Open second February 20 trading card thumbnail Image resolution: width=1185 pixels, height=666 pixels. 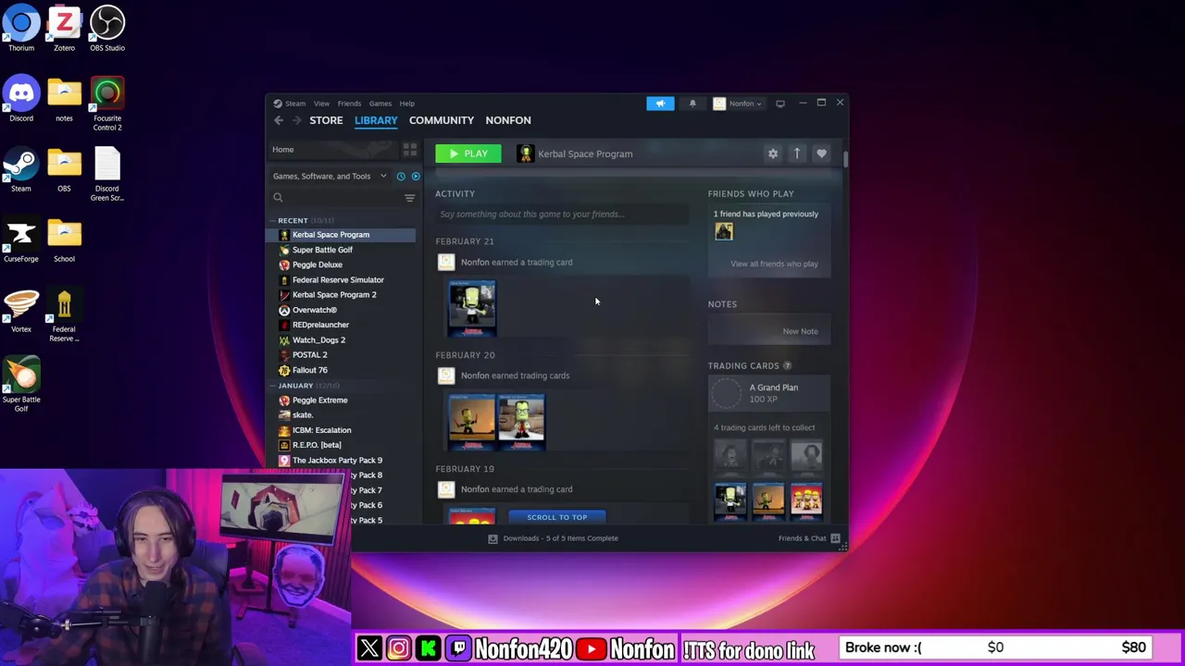click(521, 422)
